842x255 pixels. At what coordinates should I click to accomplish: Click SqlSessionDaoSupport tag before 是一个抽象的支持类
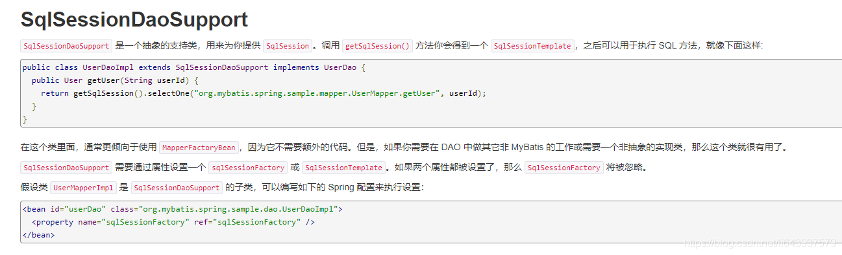[x=66, y=46]
